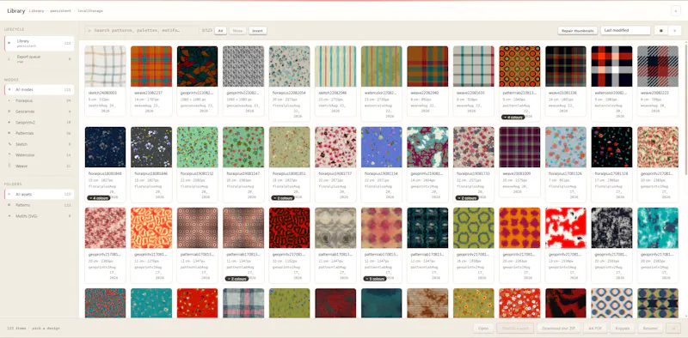Select floralplus18081851 thumbnail

point(289,147)
